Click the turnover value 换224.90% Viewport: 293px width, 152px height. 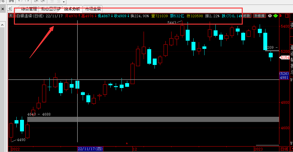coord(140,16)
